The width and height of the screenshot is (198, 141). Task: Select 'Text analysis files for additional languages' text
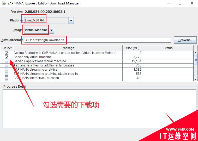click(44, 65)
